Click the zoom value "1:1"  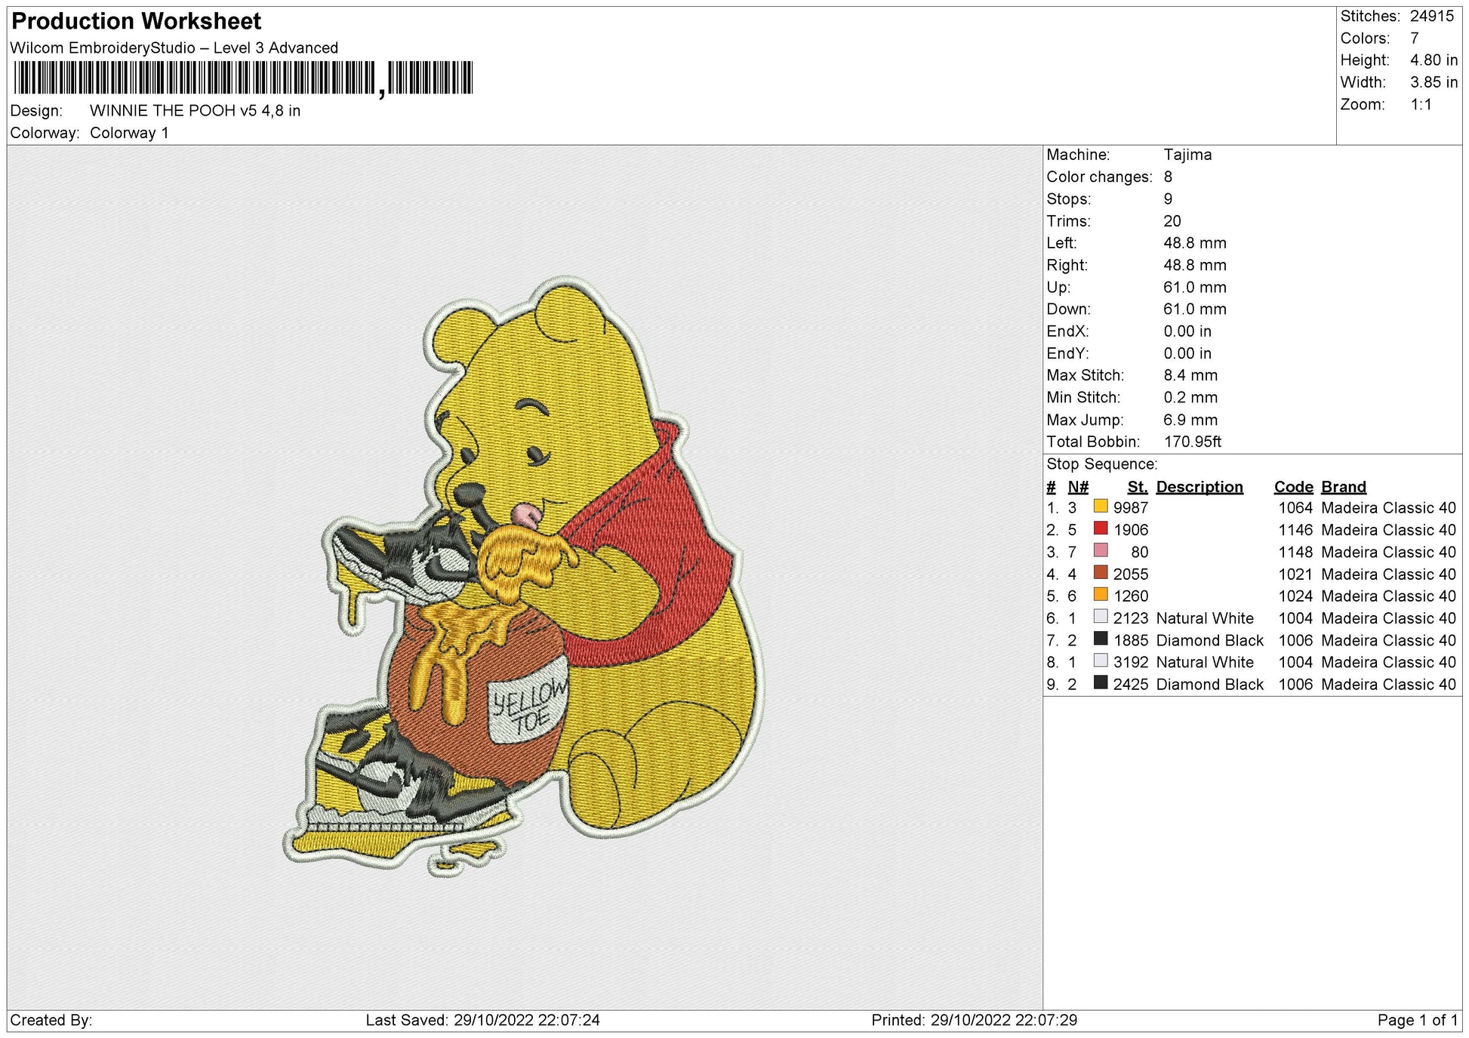coord(1421,104)
